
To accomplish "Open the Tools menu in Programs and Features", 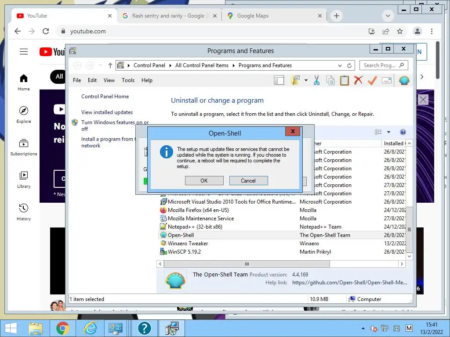I will (x=128, y=80).
